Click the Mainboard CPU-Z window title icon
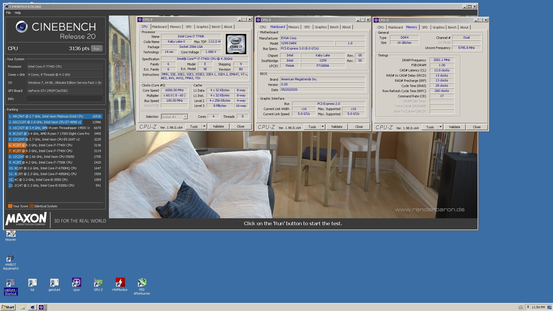 [258, 20]
